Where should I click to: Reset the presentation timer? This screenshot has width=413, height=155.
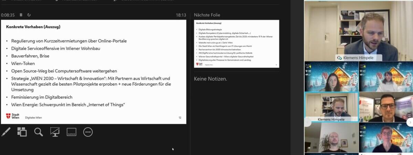pyautogui.click(x=29, y=15)
